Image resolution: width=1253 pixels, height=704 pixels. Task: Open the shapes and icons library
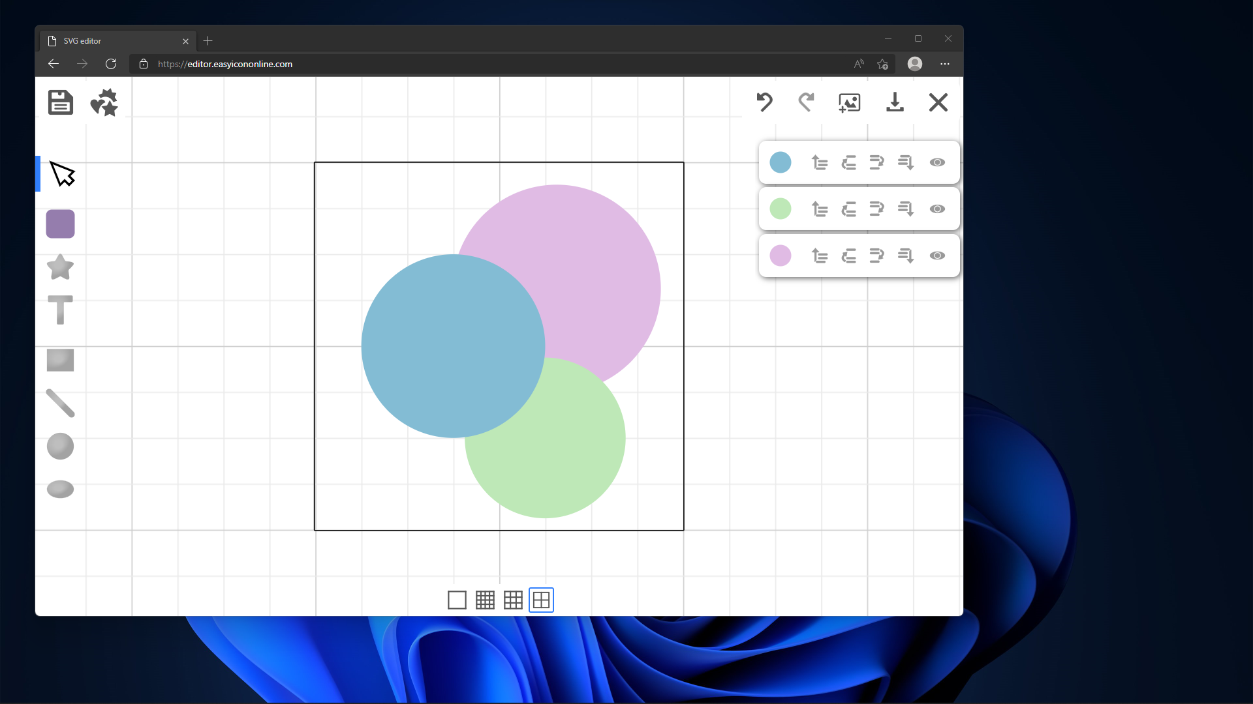(x=104, y=102)
